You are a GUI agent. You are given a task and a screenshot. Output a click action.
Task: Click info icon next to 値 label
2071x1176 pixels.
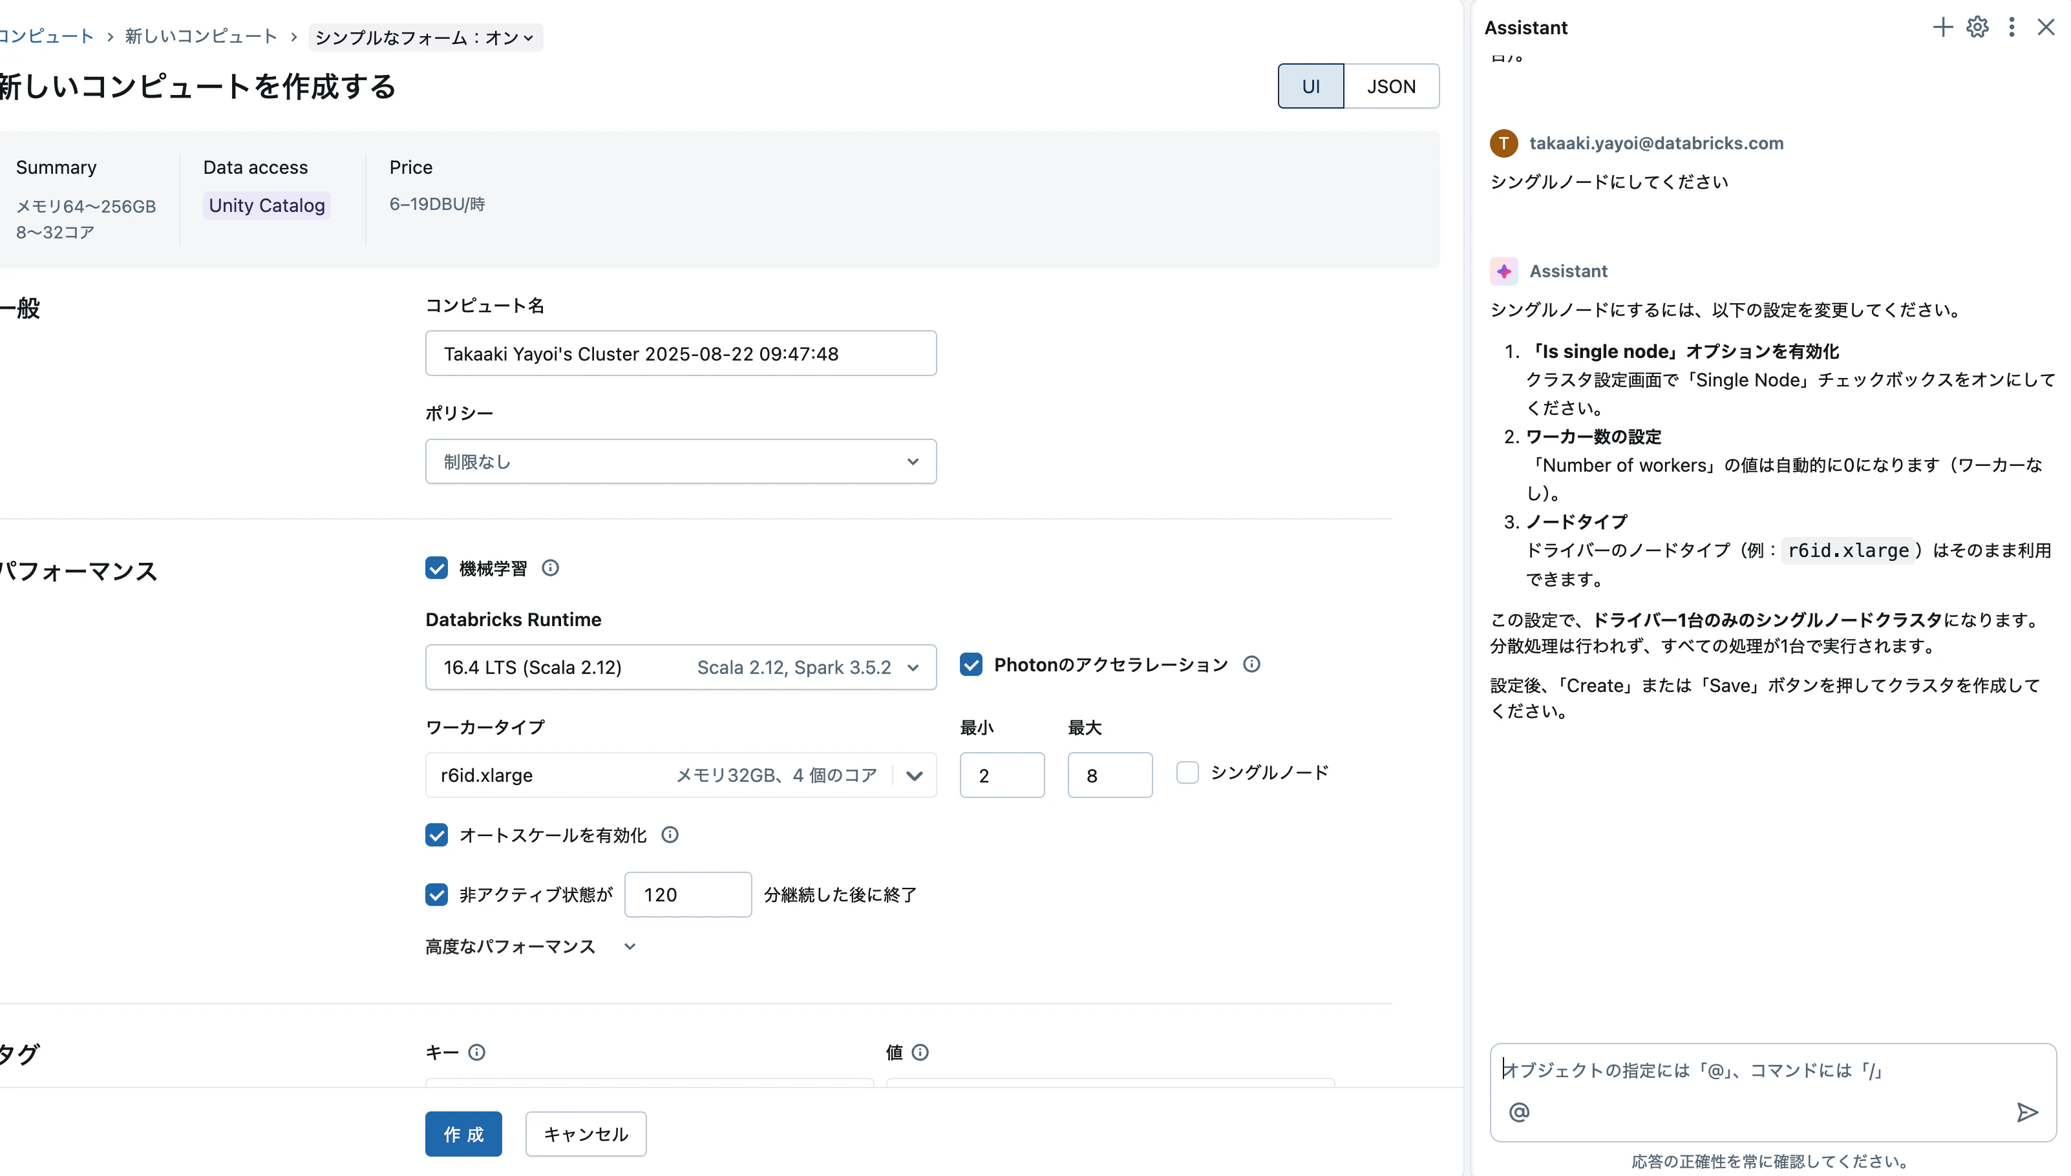click(920, 1052)
